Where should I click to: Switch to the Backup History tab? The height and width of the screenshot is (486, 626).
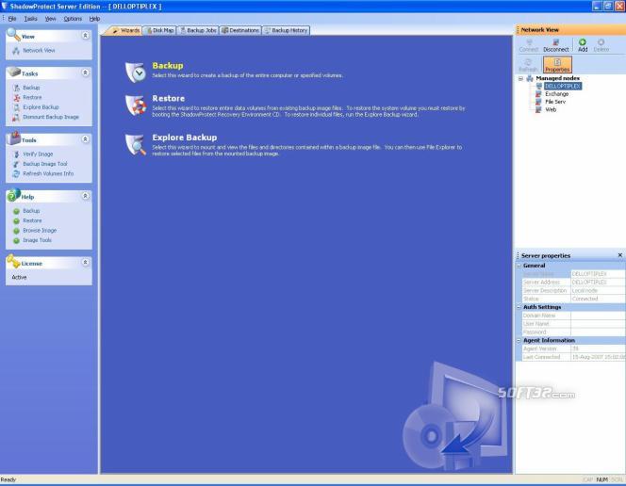(x=286, y=30)
